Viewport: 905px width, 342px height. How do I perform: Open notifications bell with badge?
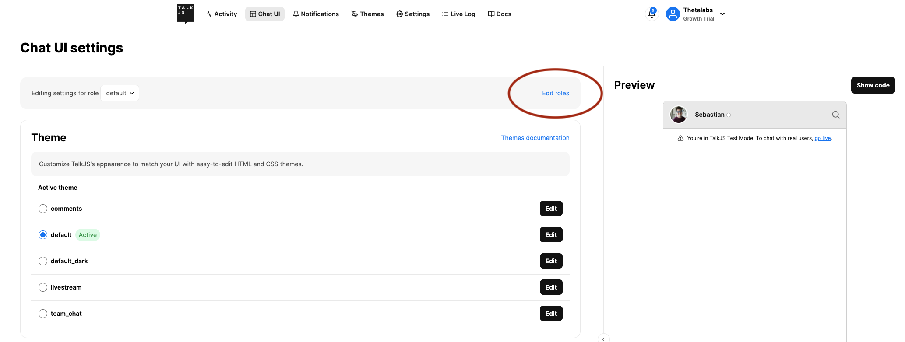coord(652,14)
